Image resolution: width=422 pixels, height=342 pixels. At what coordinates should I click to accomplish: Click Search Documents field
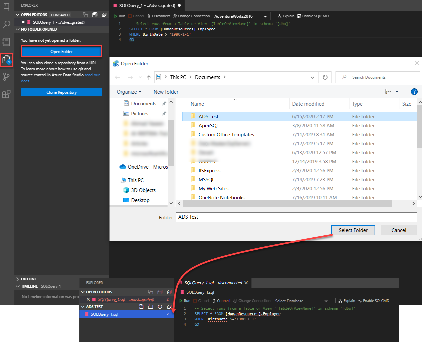click(x=378, y=77)
